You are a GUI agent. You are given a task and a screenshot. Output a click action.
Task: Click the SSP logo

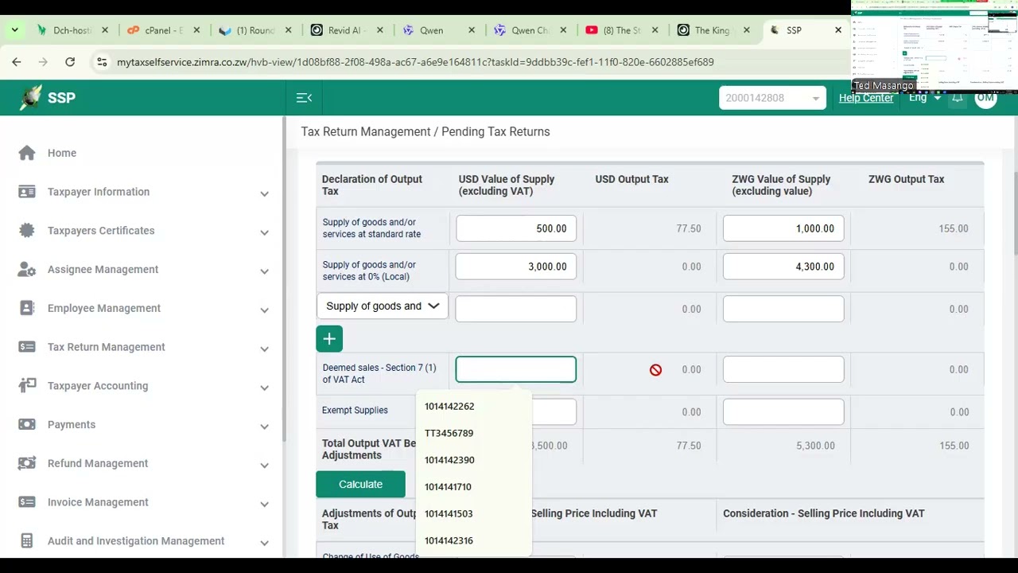48,98
